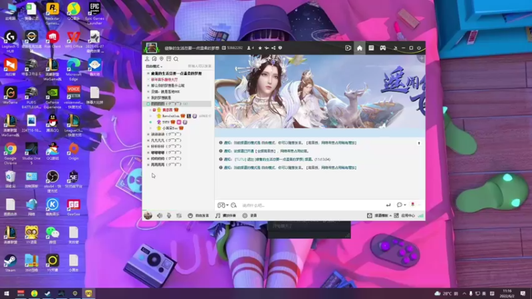The height and width of the screenshot is (299, 532).
Task: Click the play accompaniment music button
Action: pos(225,215)
